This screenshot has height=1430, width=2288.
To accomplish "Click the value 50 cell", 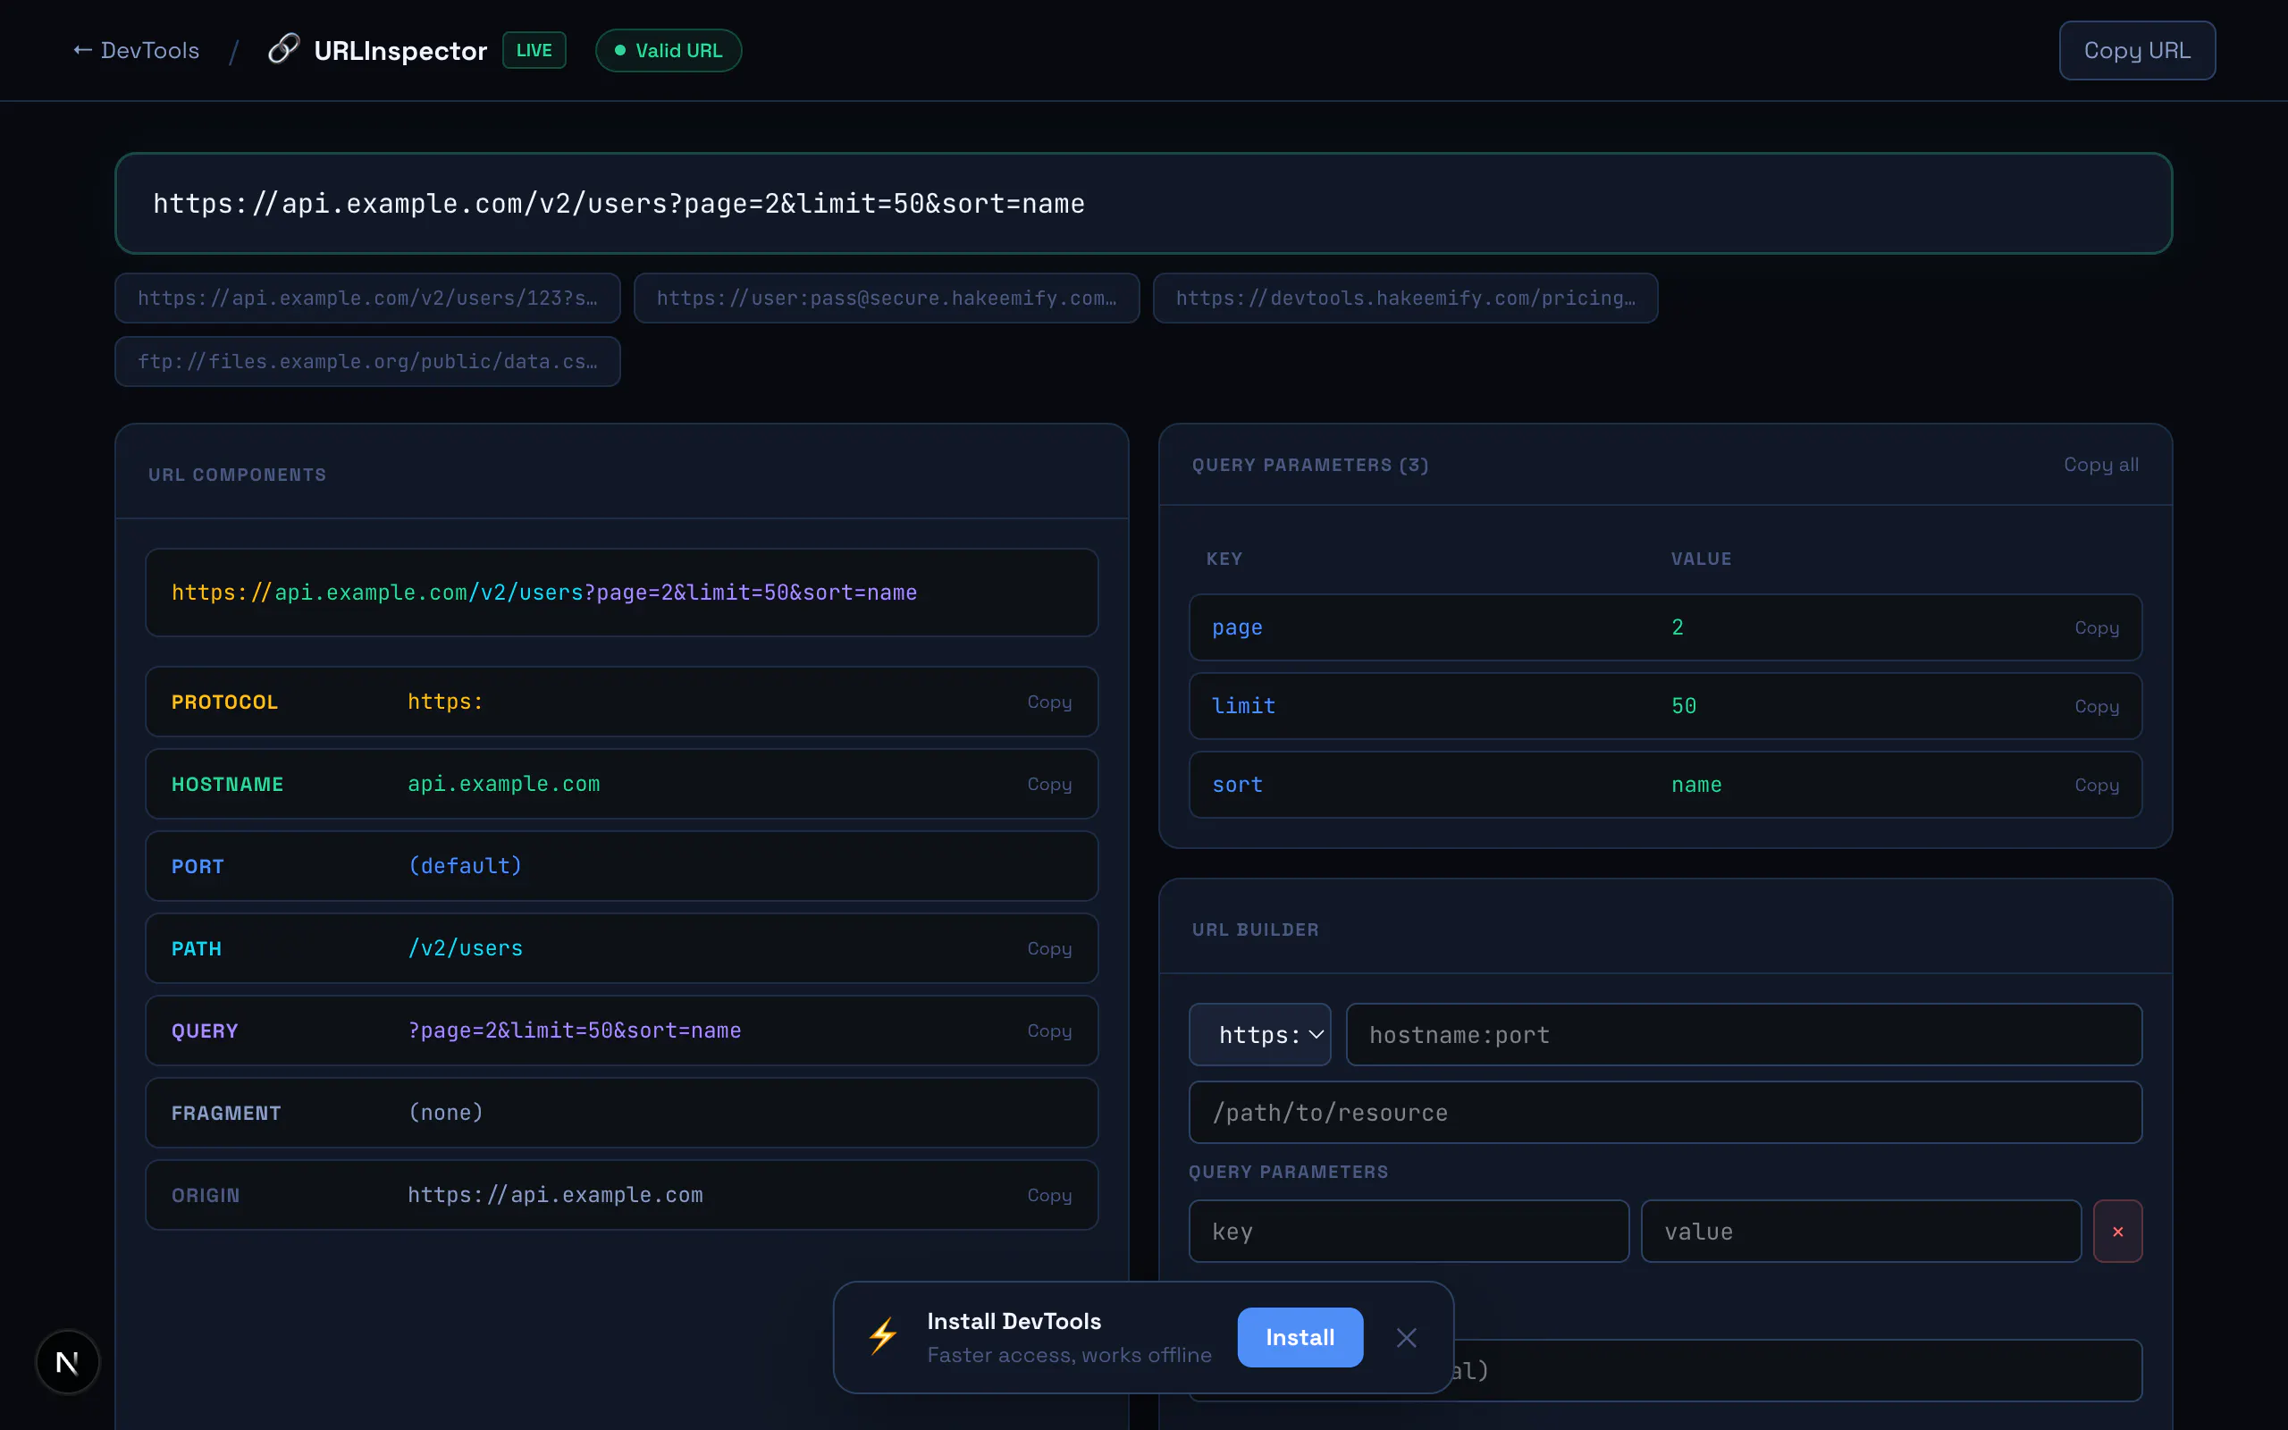I will [x=1683, y=705].
